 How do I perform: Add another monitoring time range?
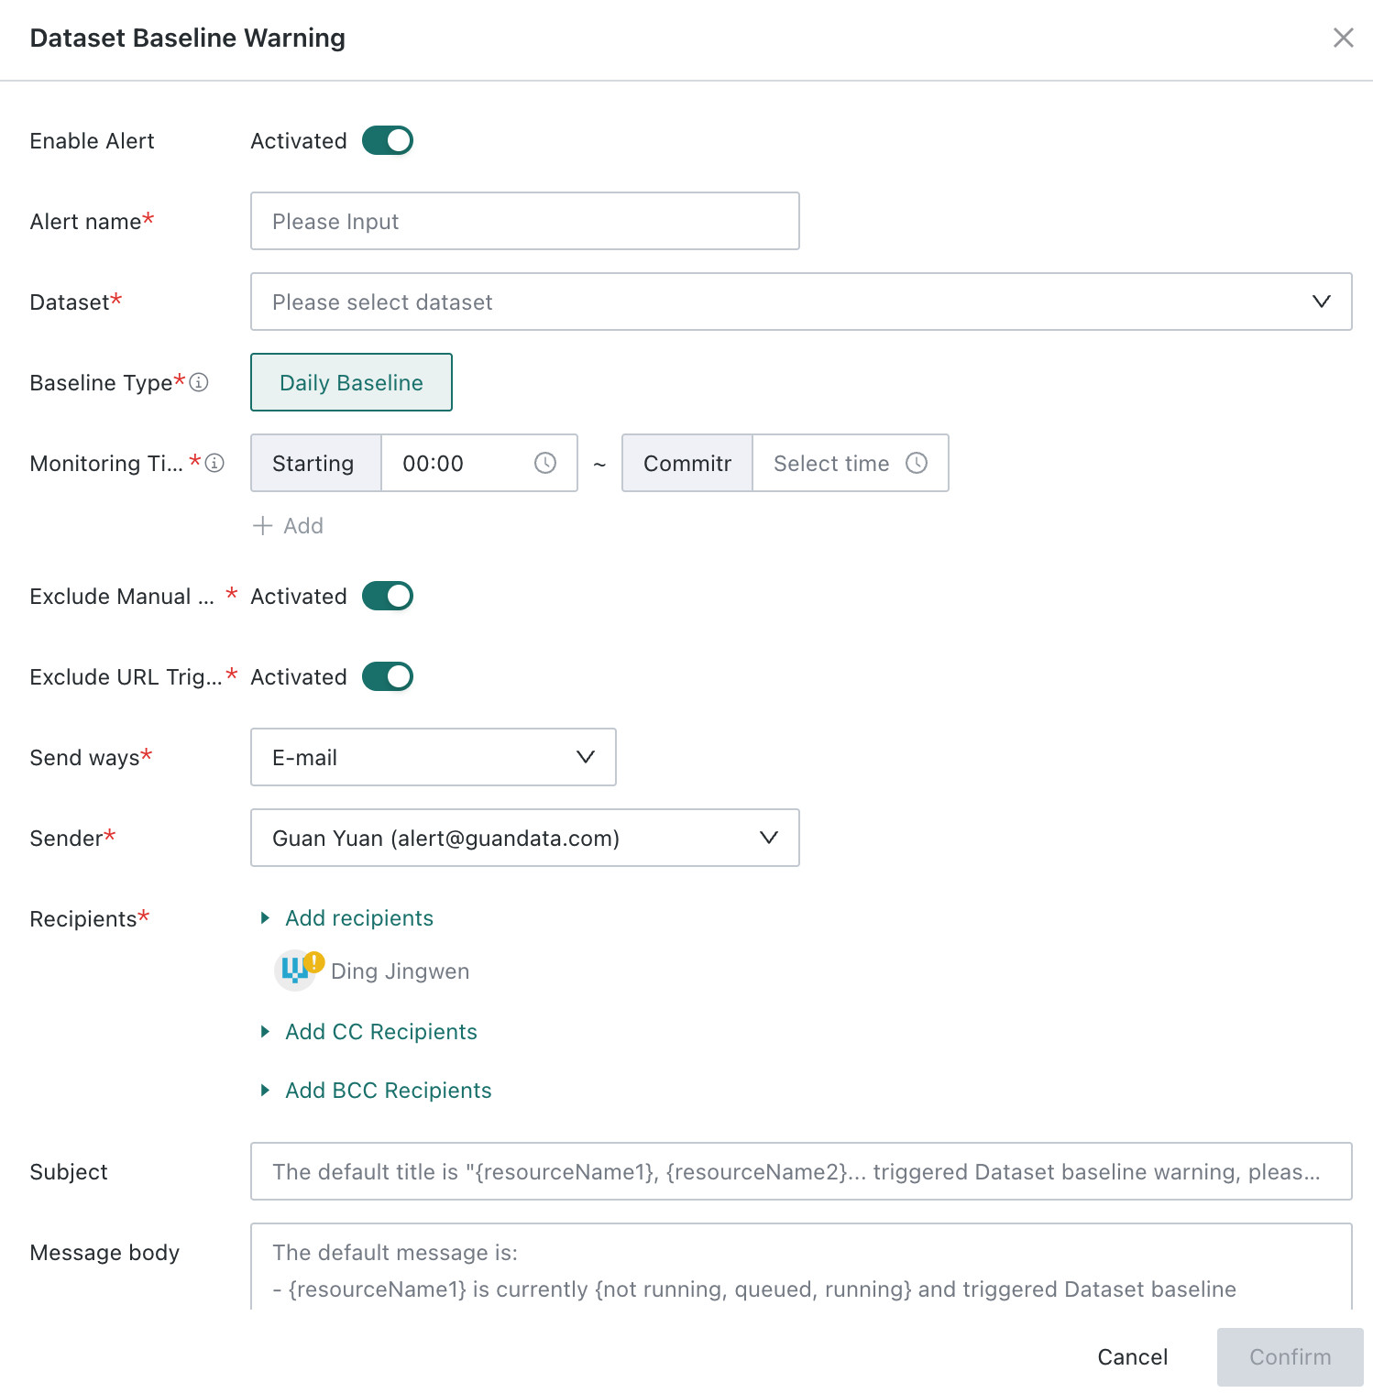tap(288, 525)
